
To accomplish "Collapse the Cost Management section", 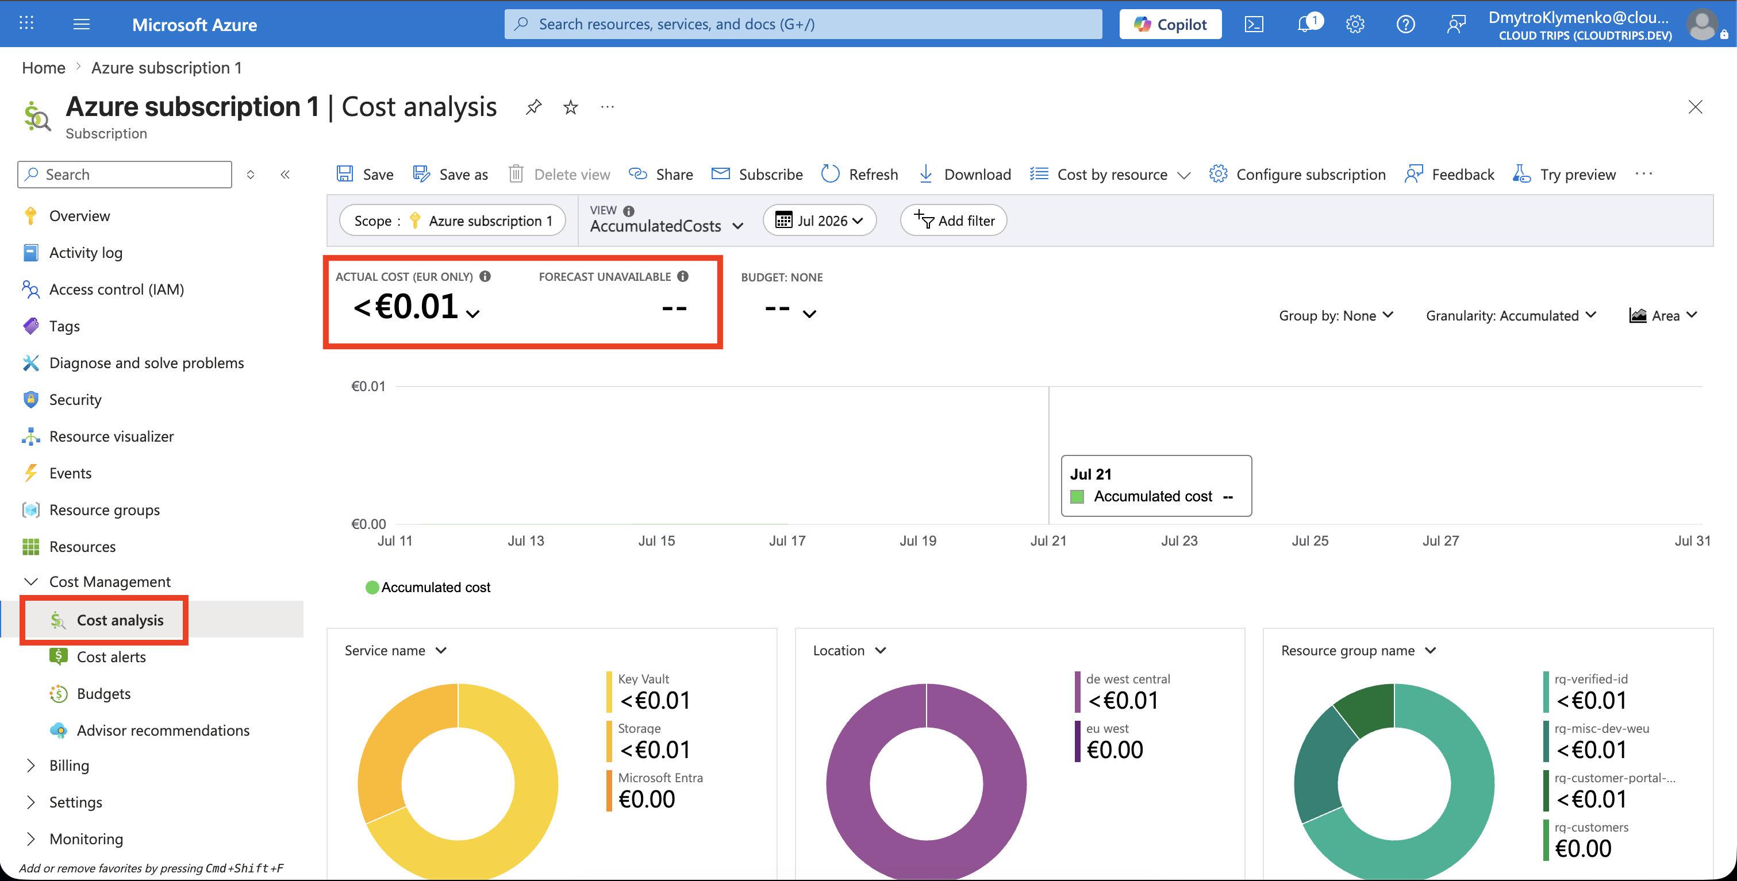I will coord(31,581).
